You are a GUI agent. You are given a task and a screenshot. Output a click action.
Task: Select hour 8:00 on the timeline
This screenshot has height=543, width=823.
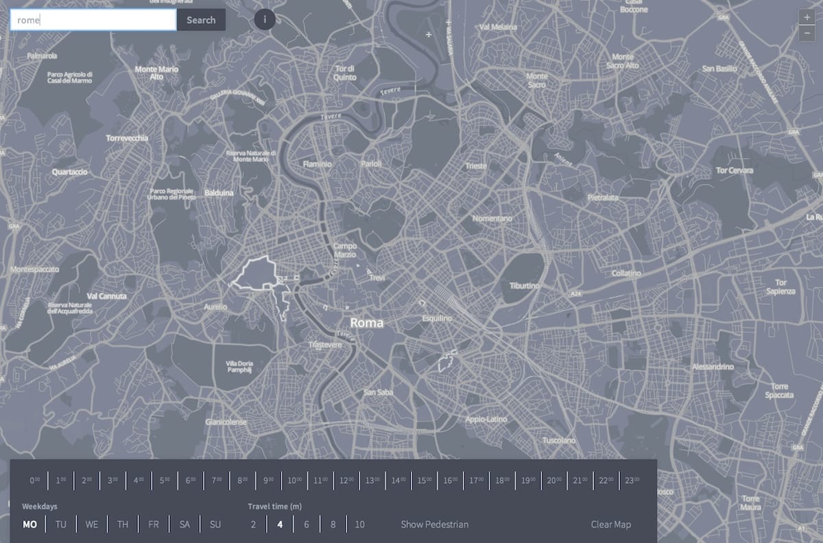[243, 480]
